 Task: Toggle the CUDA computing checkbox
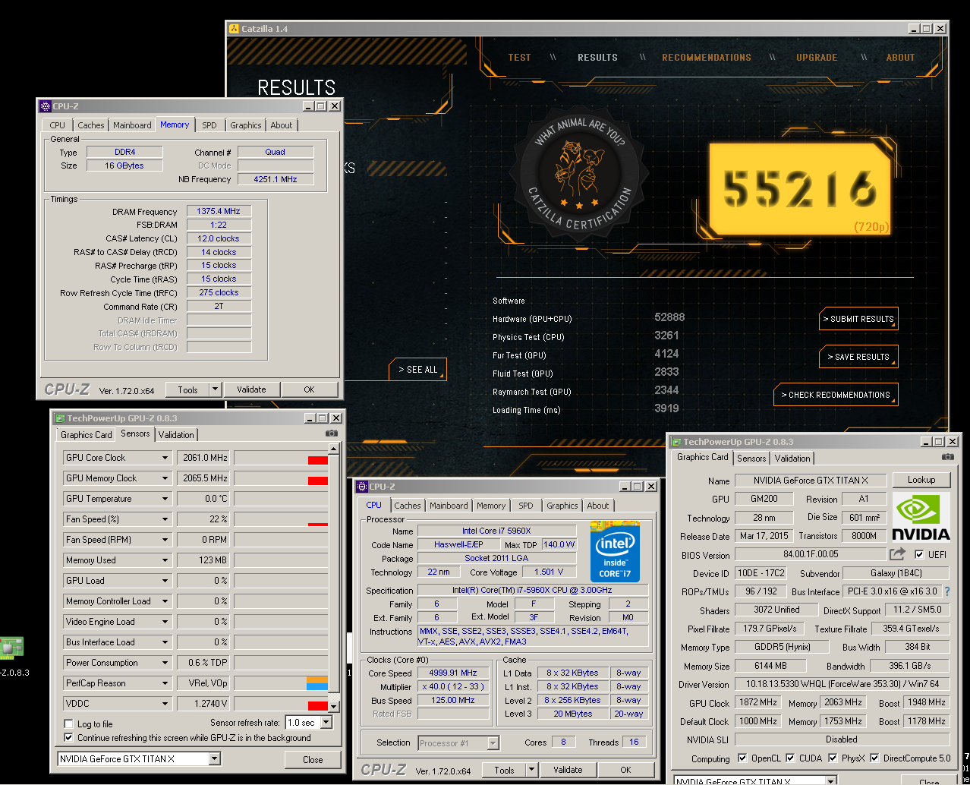[x=790, y=758]
